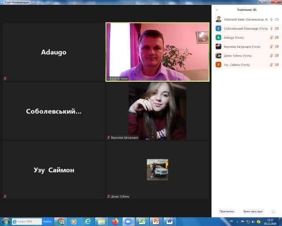The width and height of the screenshot is (282, 226).
Task: Click the network tray icon
Action: coord(248,222)
